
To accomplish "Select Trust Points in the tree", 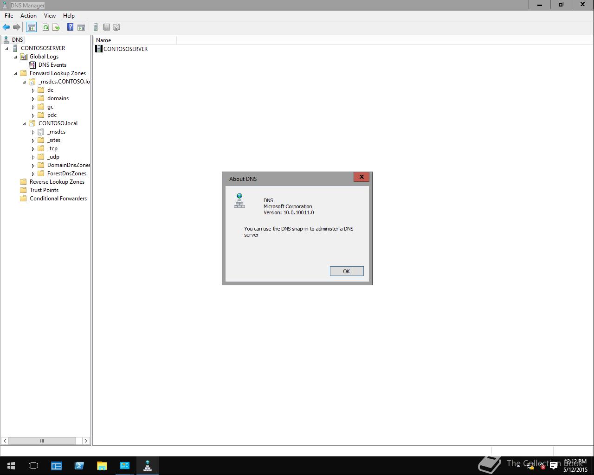I will coord(44,190).
